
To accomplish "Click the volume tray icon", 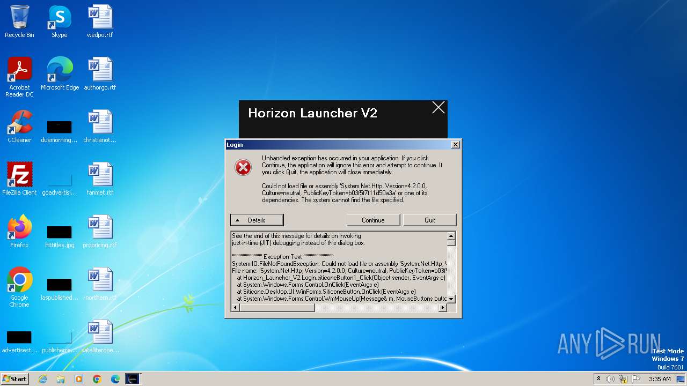I will coord(610,379).
